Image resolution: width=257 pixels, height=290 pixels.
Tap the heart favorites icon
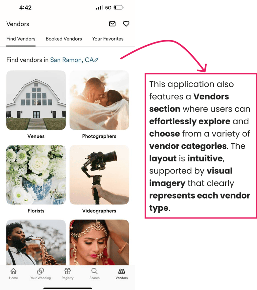pyautogui.click(x=126, y=24)
